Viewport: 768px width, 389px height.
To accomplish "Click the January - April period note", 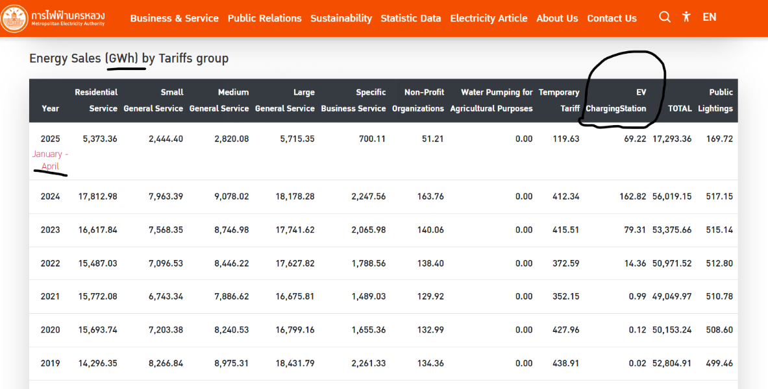I will (51, 160).
